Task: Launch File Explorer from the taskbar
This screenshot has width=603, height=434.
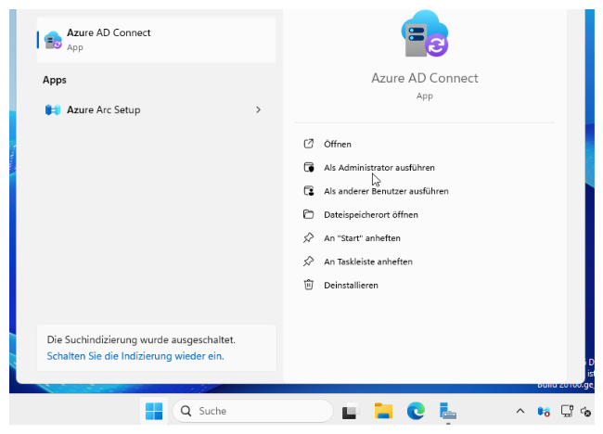Action: [383, 411]
